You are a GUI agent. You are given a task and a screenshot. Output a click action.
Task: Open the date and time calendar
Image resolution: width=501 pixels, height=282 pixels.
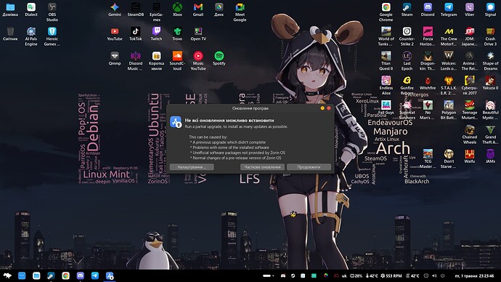[474, 275]
